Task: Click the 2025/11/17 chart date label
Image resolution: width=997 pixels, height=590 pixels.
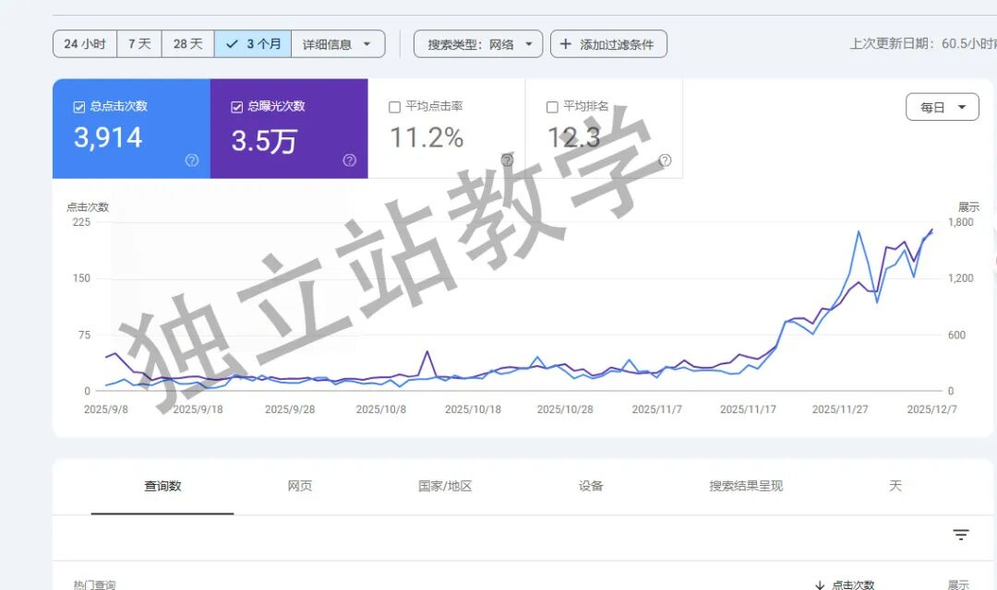Action: pyautogui.click(x=748, y=409)
